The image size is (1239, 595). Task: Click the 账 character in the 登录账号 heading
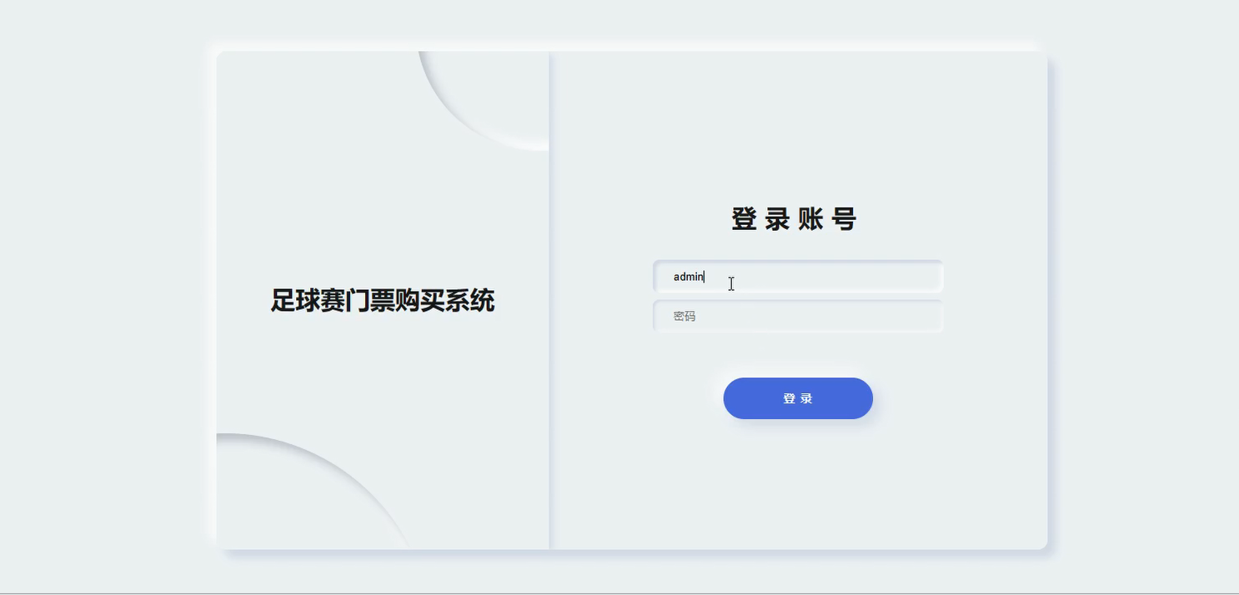(810, 219)
